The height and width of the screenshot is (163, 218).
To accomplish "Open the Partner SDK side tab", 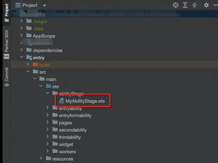I will click(x=7, y=44).
